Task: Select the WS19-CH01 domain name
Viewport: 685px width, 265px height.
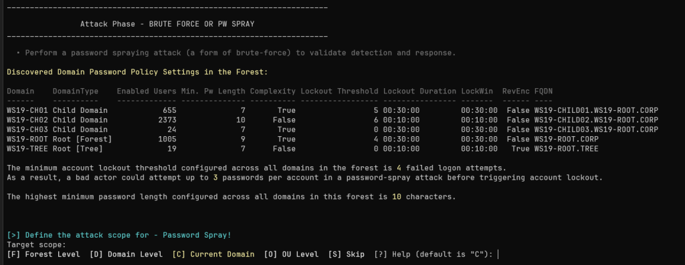Action: click(27, 110)
